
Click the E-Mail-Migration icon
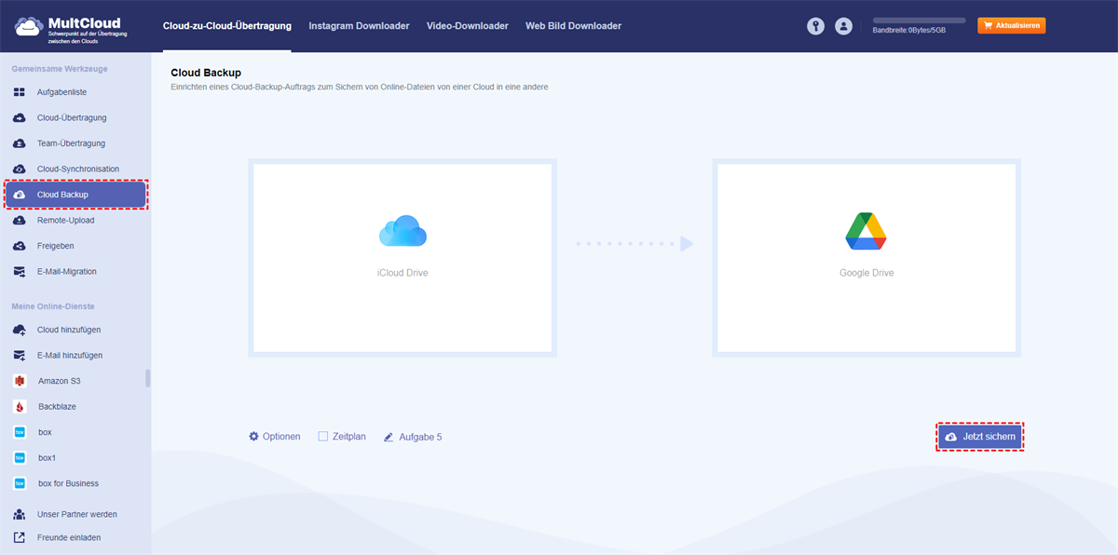tap(20, 272)
